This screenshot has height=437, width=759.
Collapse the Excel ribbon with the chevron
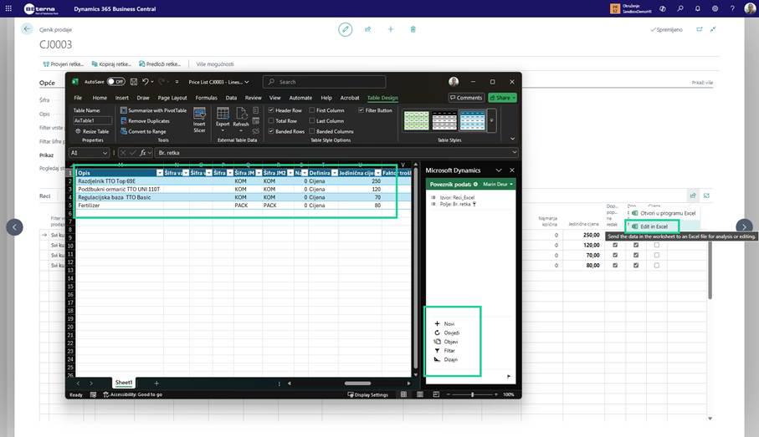(513, 139)
